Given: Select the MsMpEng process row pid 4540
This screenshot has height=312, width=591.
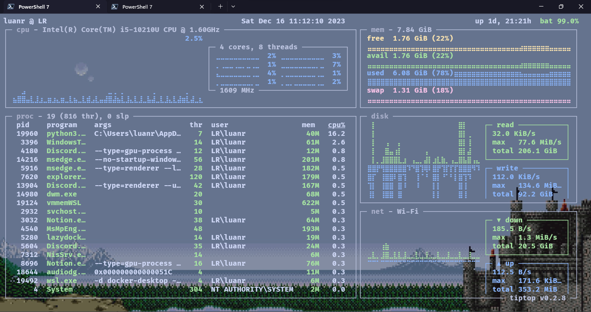Looking at the screenshot, I should [181, 229].
